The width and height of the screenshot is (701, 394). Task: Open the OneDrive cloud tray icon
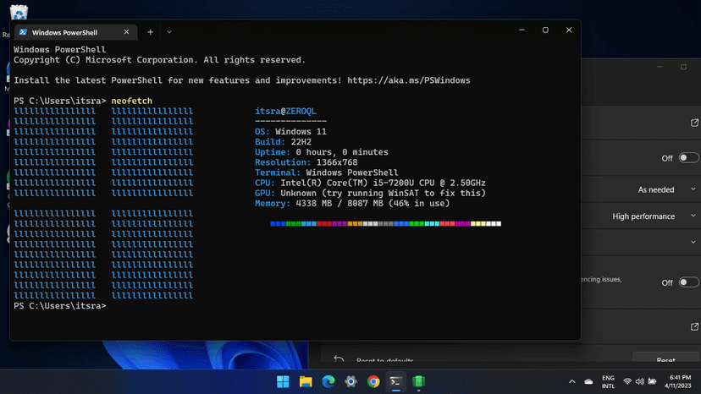point(588,381)
